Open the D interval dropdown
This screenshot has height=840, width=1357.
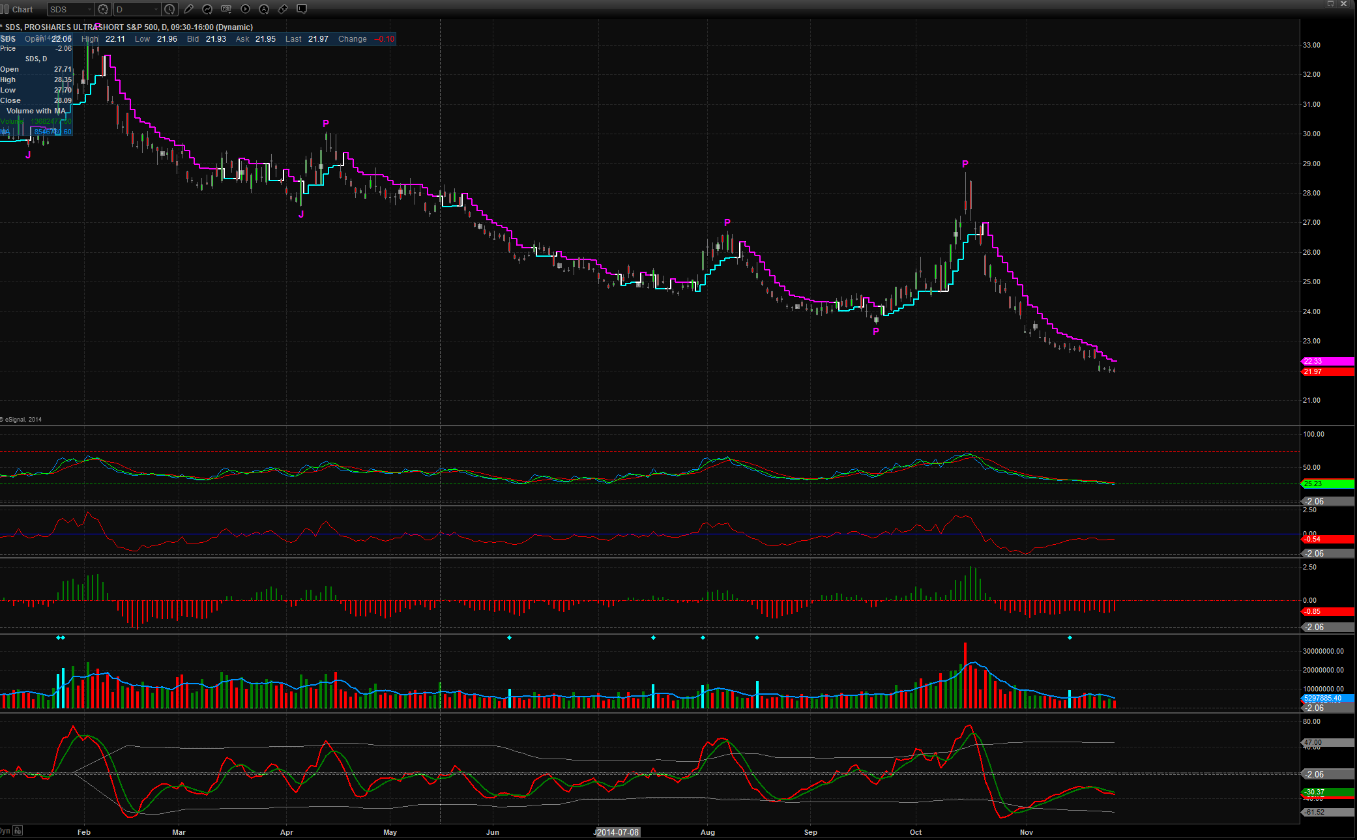[137, 9]
